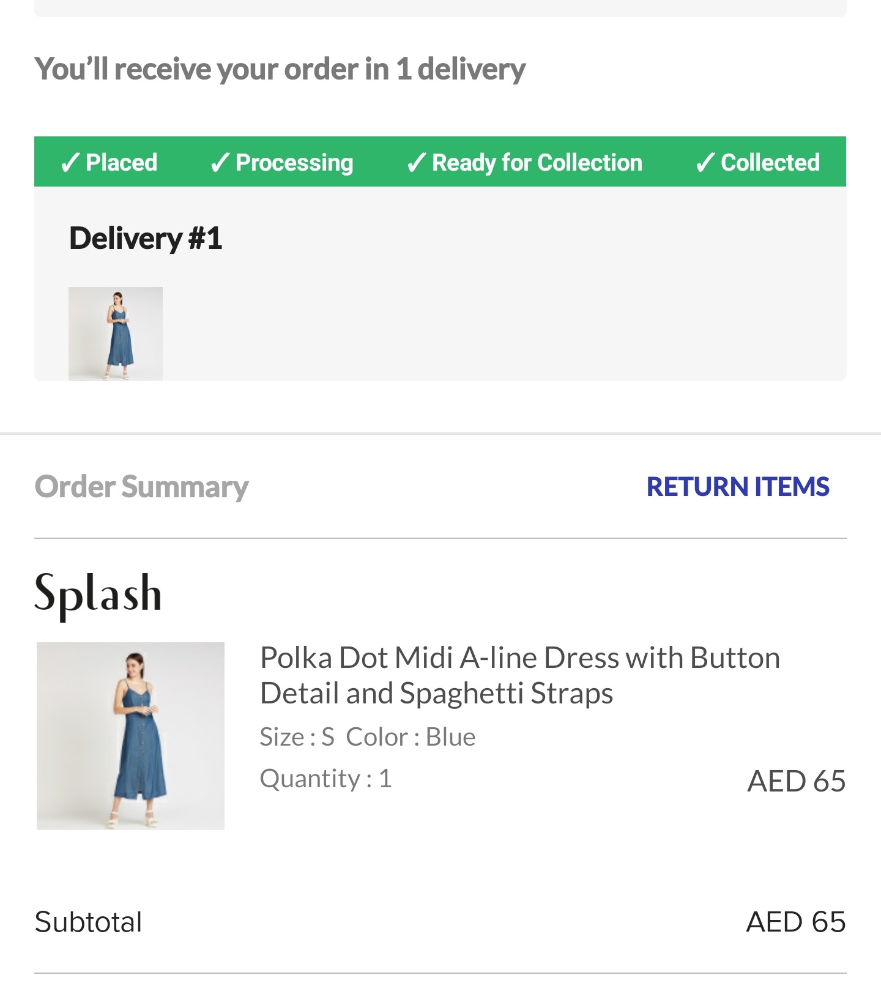Viewport: 881px width, 986px height.
Task: Click the checkmark icon beside Placed
Action: [70, 163]
